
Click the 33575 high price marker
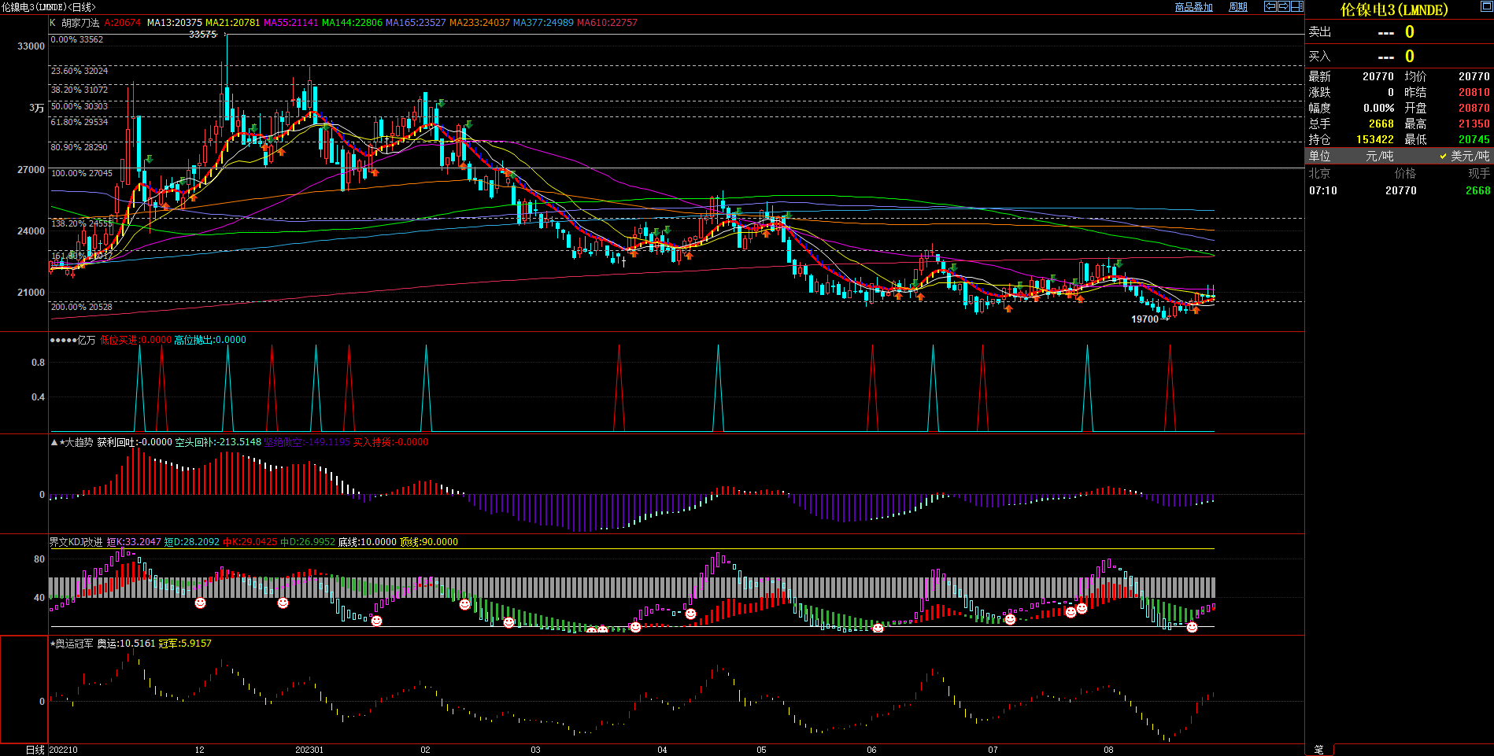[x=203, y=35]
